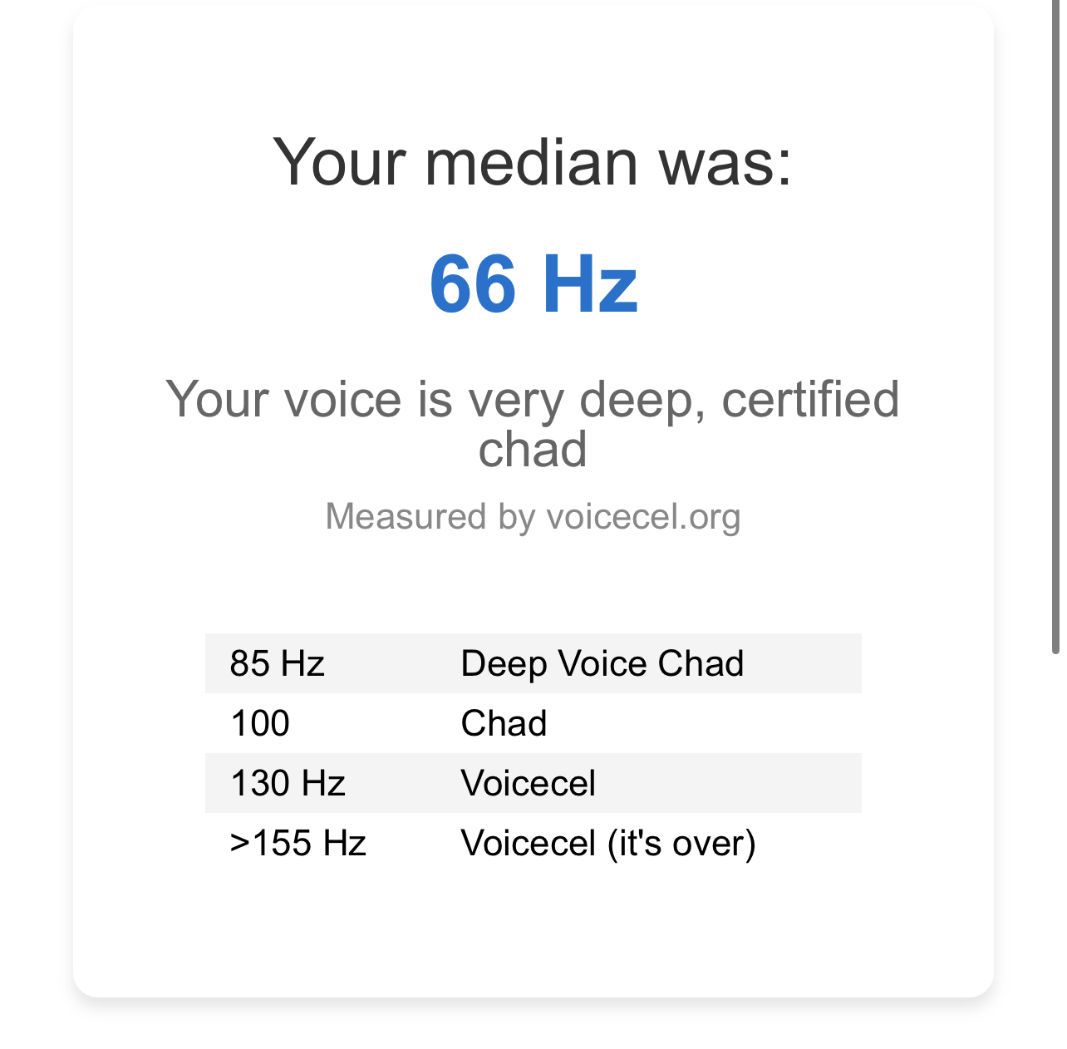
Task: Click the 66 Hz median result
Action: pyautogui.click(x=533, y=285)
